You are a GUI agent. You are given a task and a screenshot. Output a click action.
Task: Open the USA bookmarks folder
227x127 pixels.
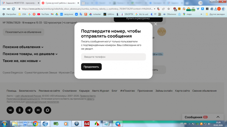[x=22, y=14]
